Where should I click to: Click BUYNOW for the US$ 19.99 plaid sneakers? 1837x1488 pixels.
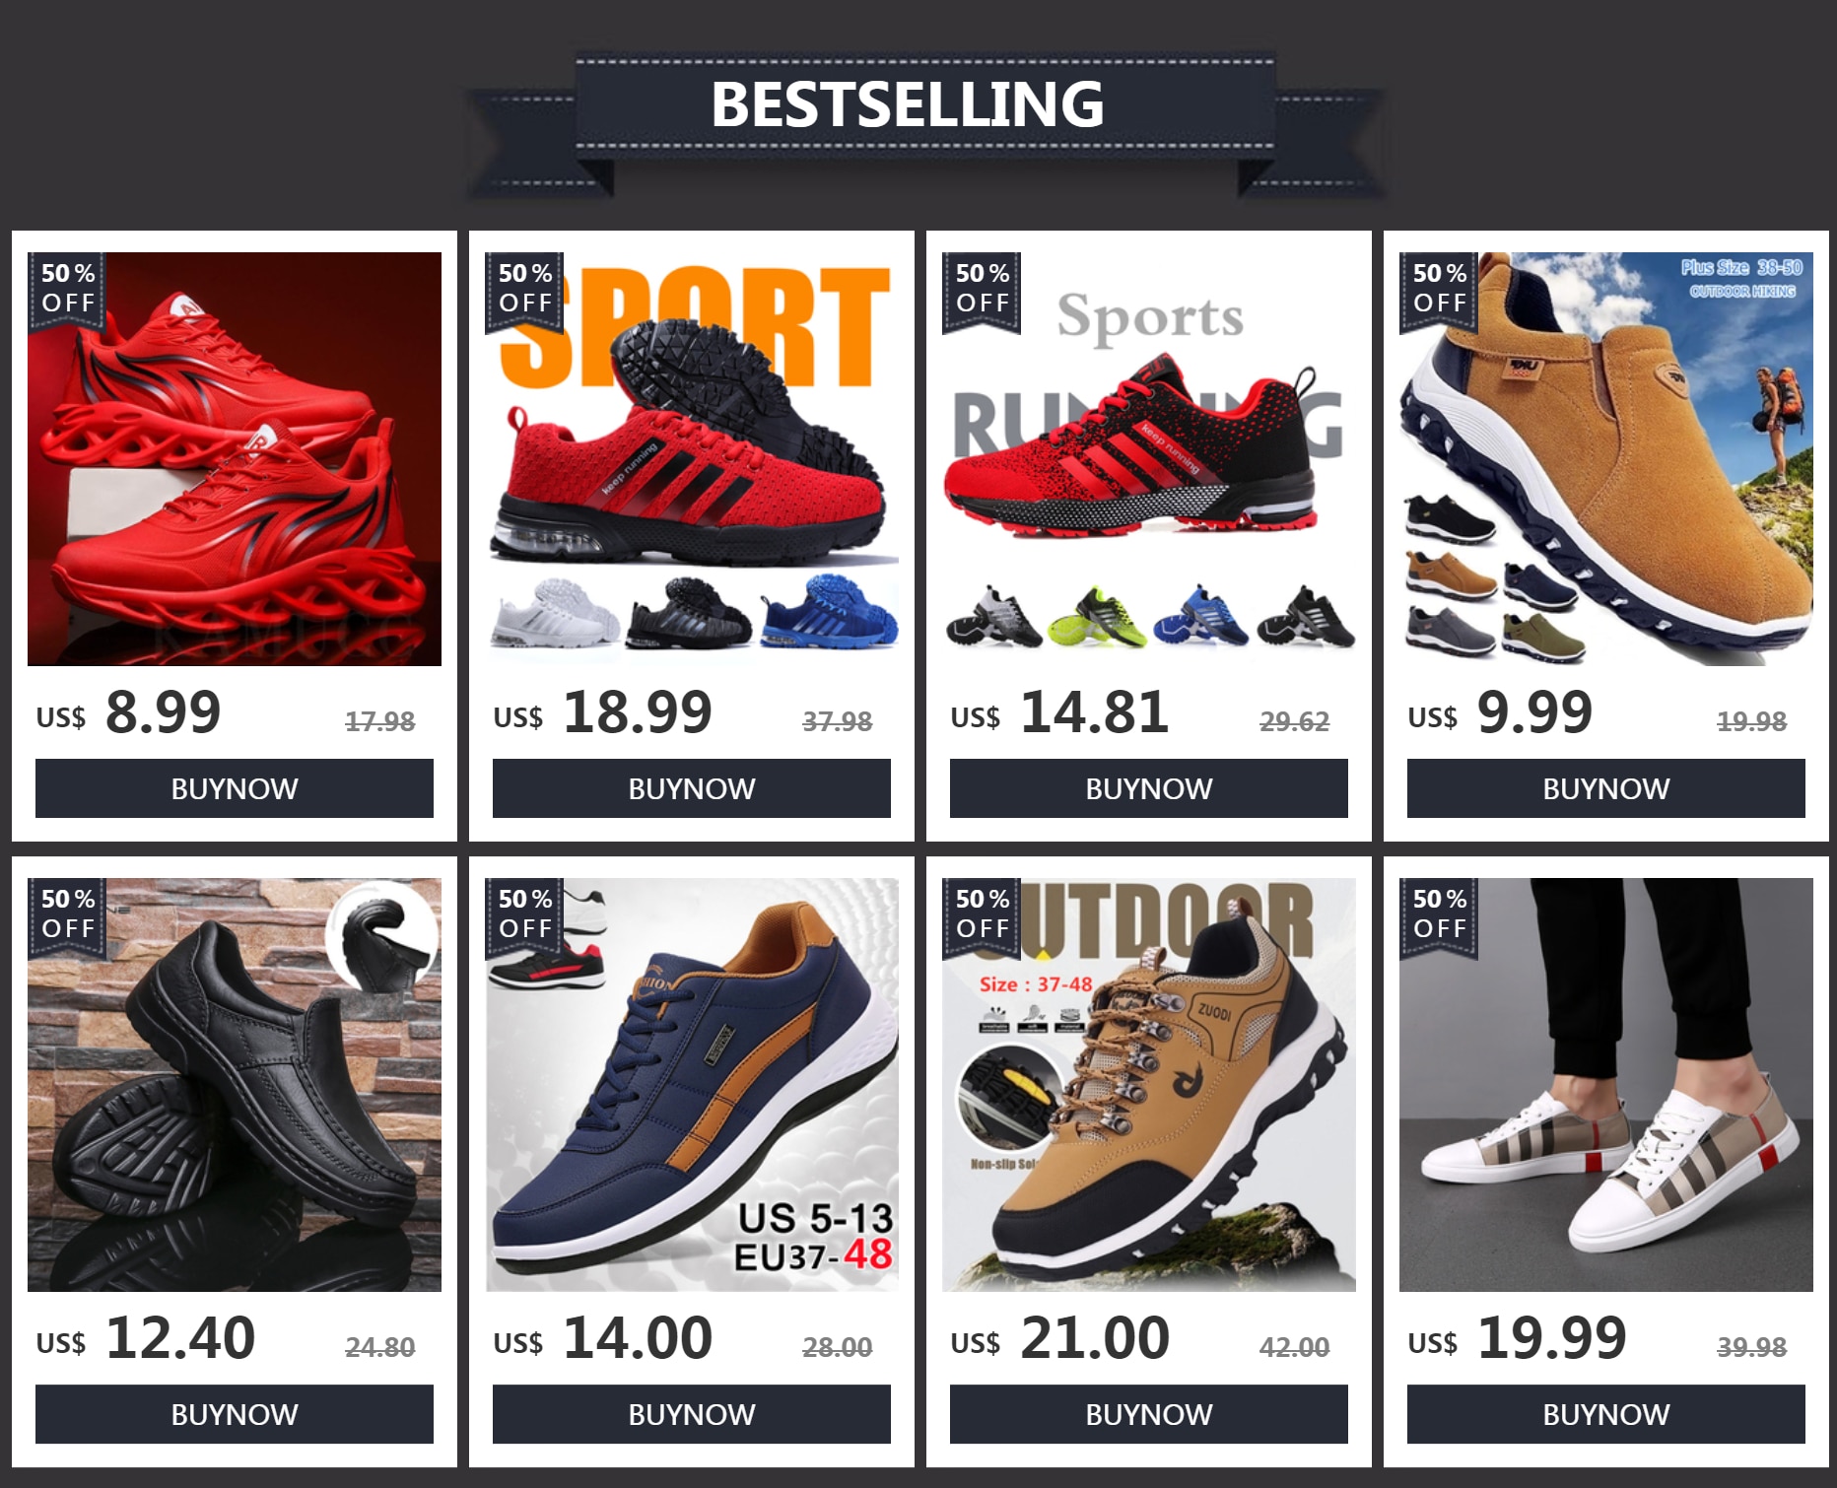coord(1606,1414)
